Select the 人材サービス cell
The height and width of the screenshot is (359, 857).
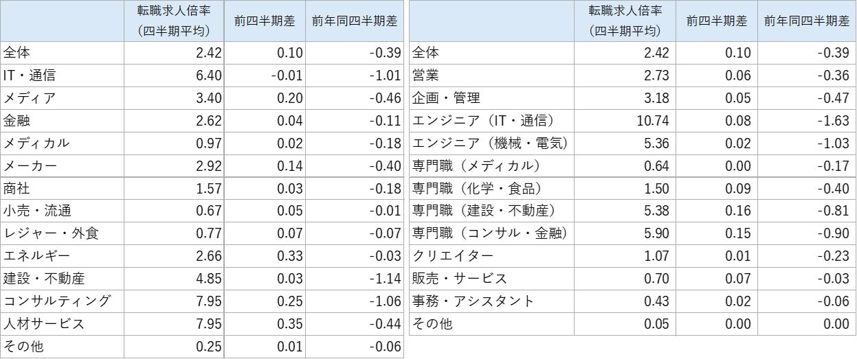tap(44, 324)
